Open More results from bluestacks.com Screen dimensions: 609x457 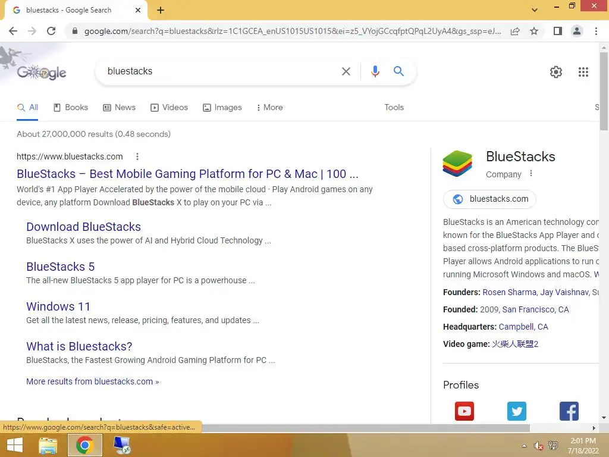tap(92, 381)
